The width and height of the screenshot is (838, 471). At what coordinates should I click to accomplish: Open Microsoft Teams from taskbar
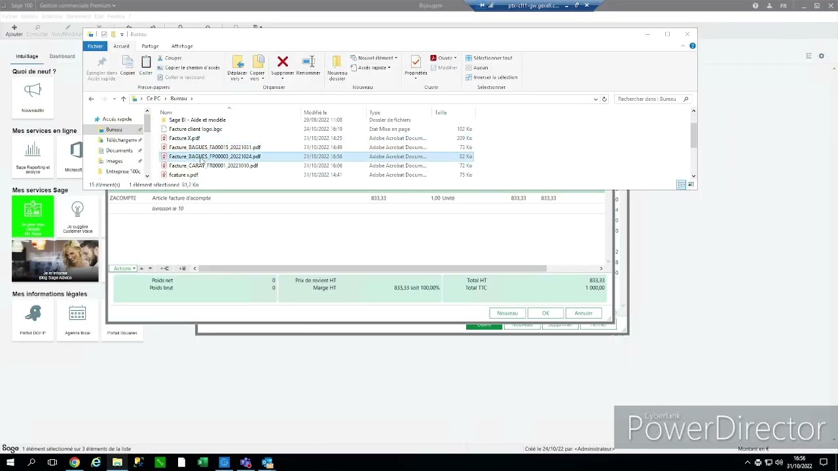pyautogui.click(x=246, y=462)
